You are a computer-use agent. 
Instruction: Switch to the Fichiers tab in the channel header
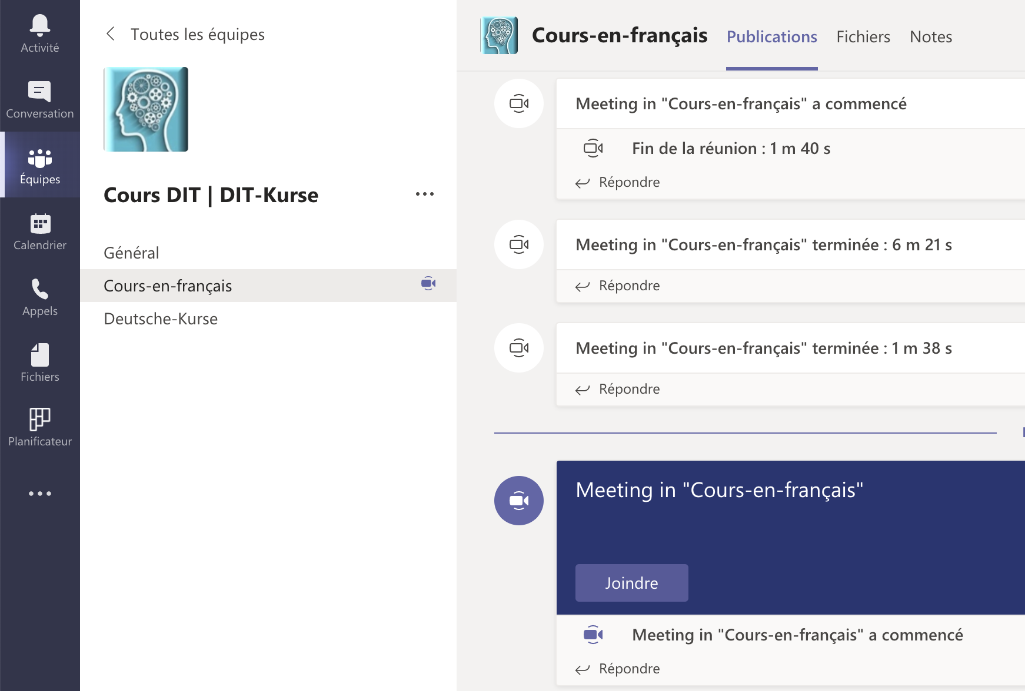coord(863,36)
